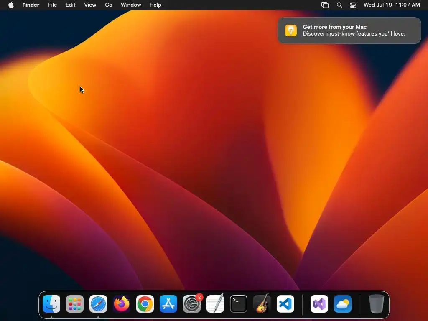Open the Go menu
428x321 pixels.
coord(109,5)
